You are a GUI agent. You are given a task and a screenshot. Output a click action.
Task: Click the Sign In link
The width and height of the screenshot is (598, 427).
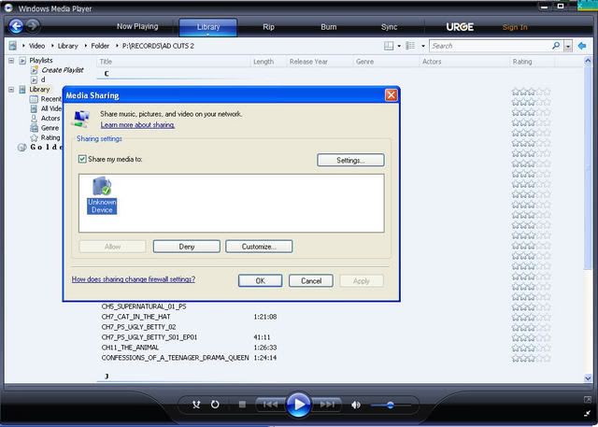point(515,27)
